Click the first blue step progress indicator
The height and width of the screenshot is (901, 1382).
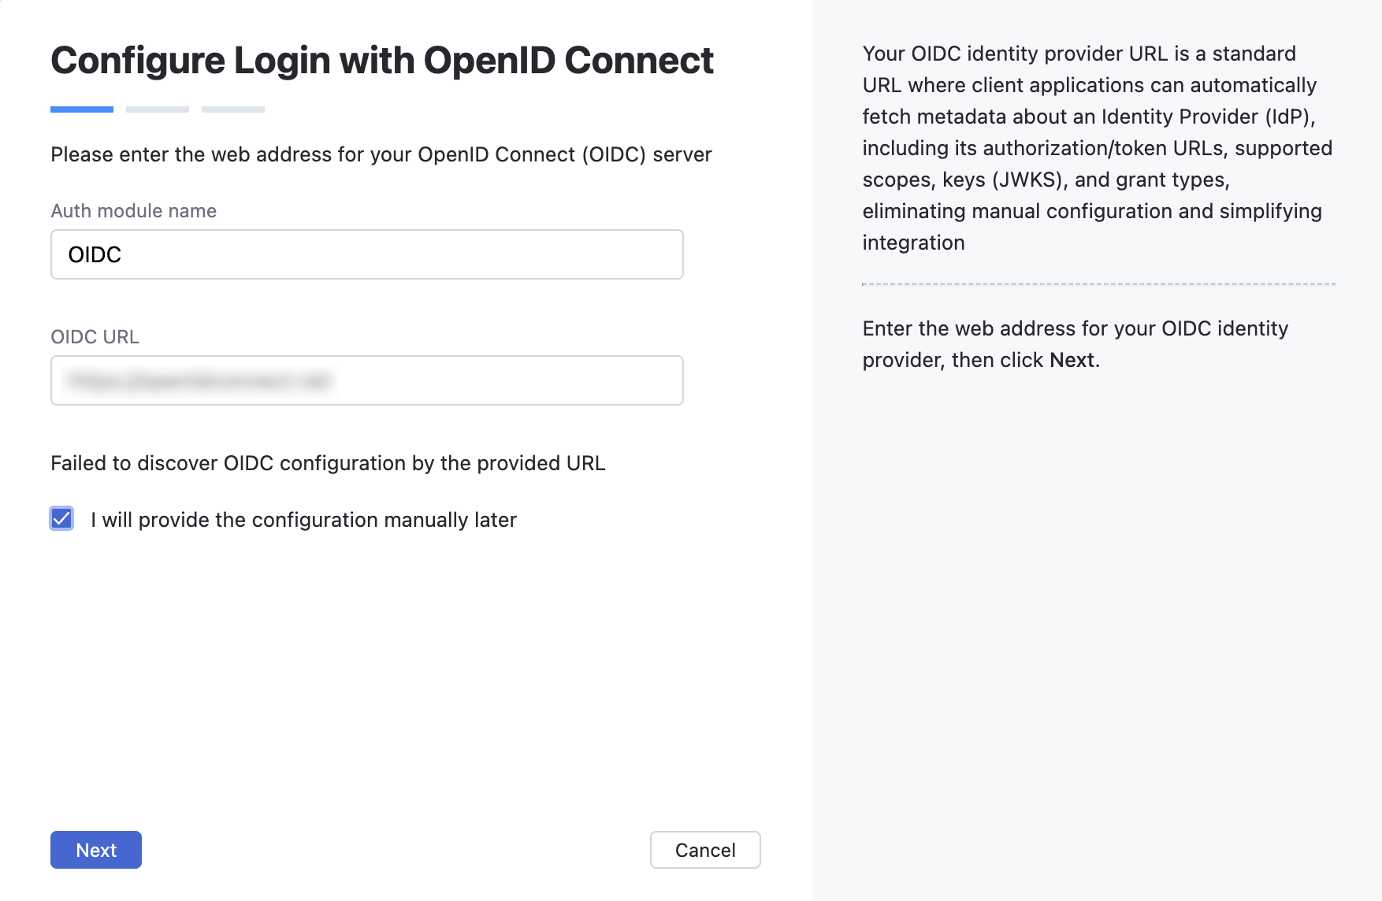pyautogui.click(x=81, y=109)
